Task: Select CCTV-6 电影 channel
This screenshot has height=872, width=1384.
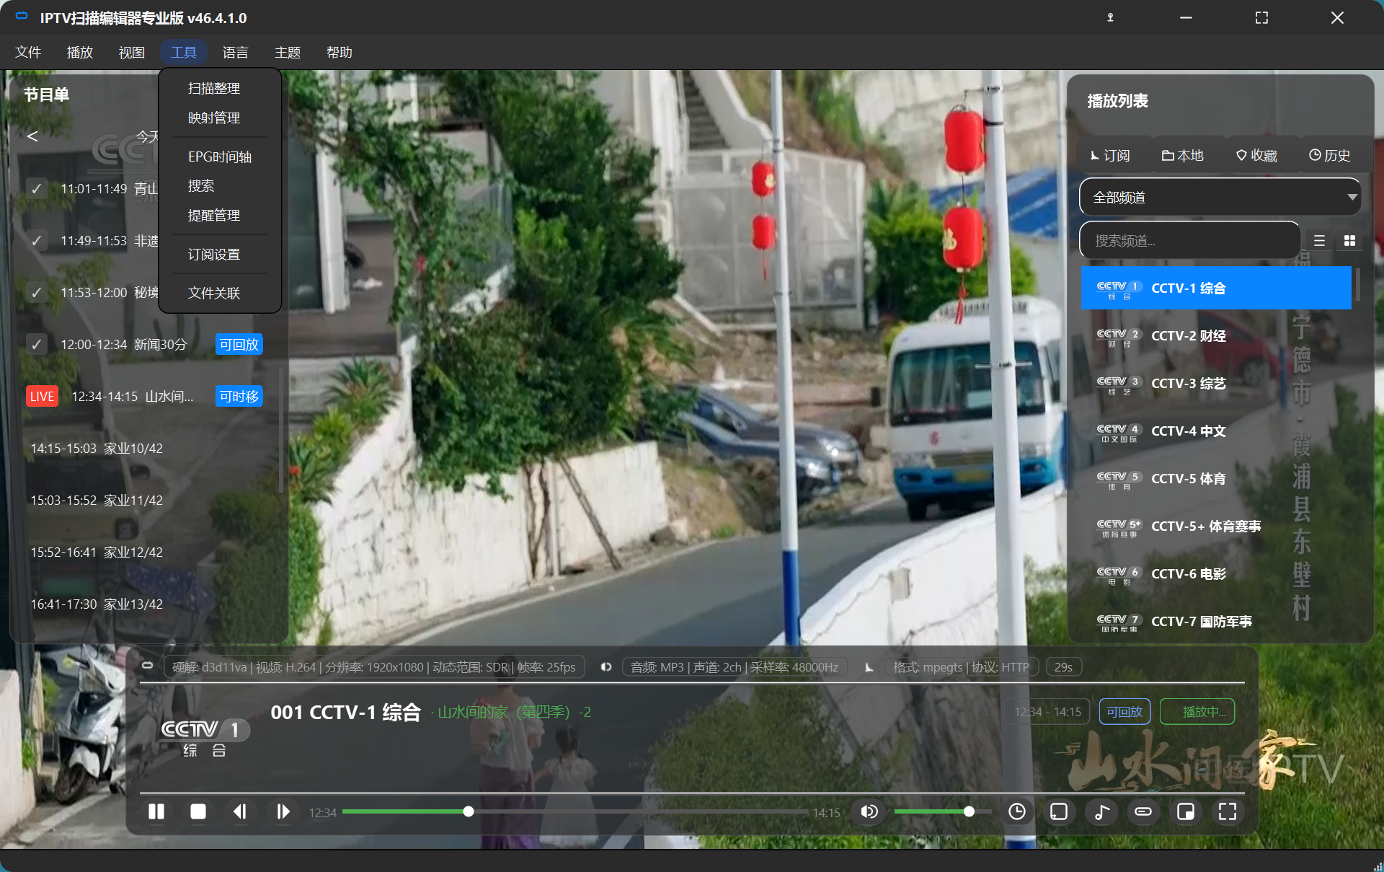Action: tap(1216, 574)
